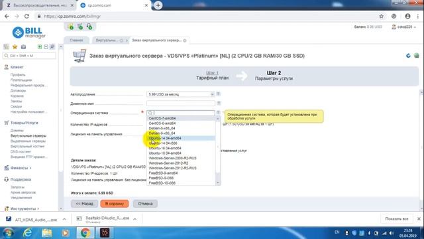Click Показать все downloads button
The width and height of the screenshot is (424, 239).
pos(397,219)
